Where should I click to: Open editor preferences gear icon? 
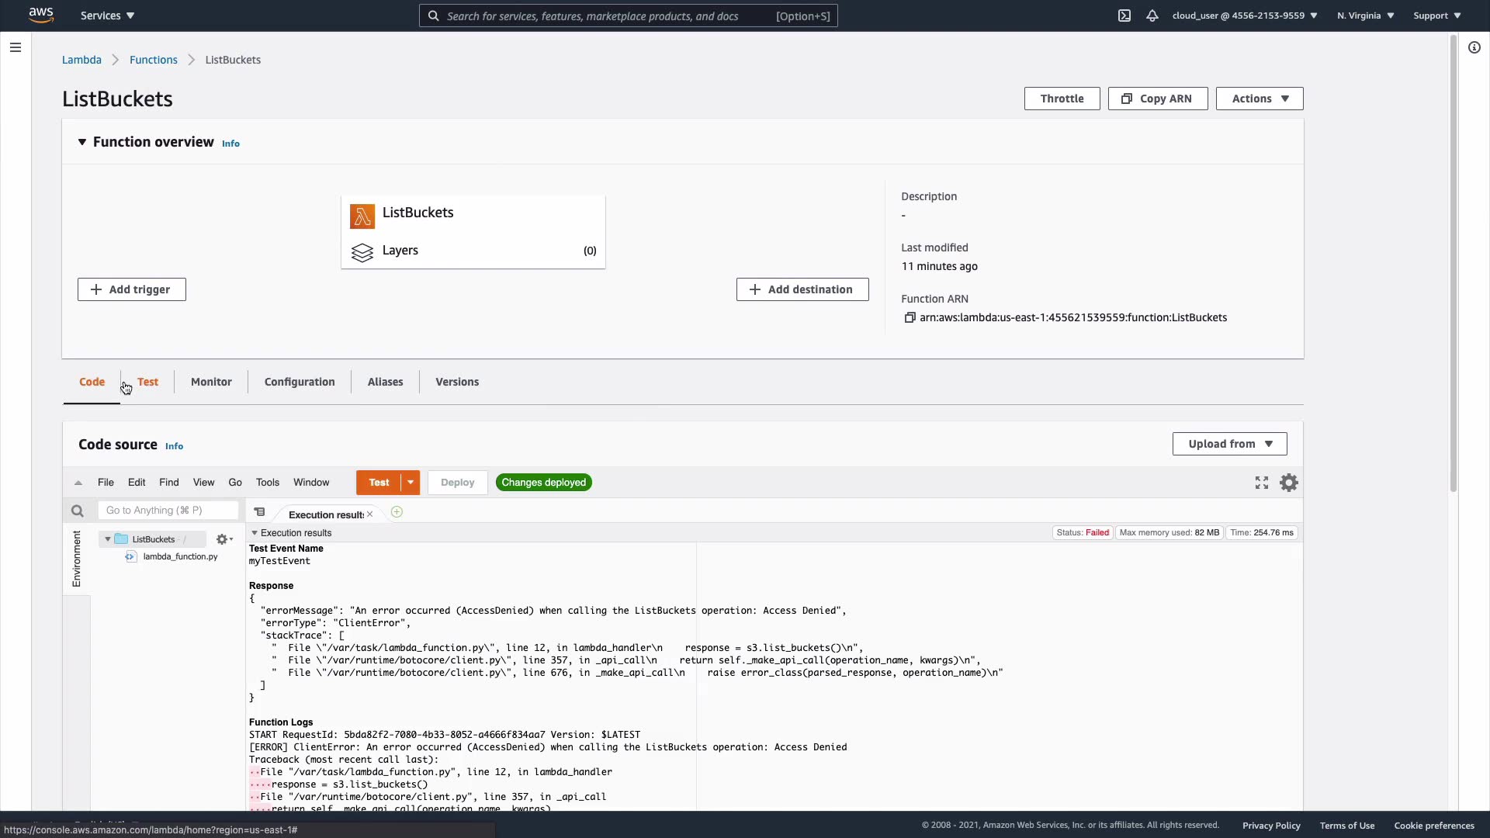coord(1289,483)
